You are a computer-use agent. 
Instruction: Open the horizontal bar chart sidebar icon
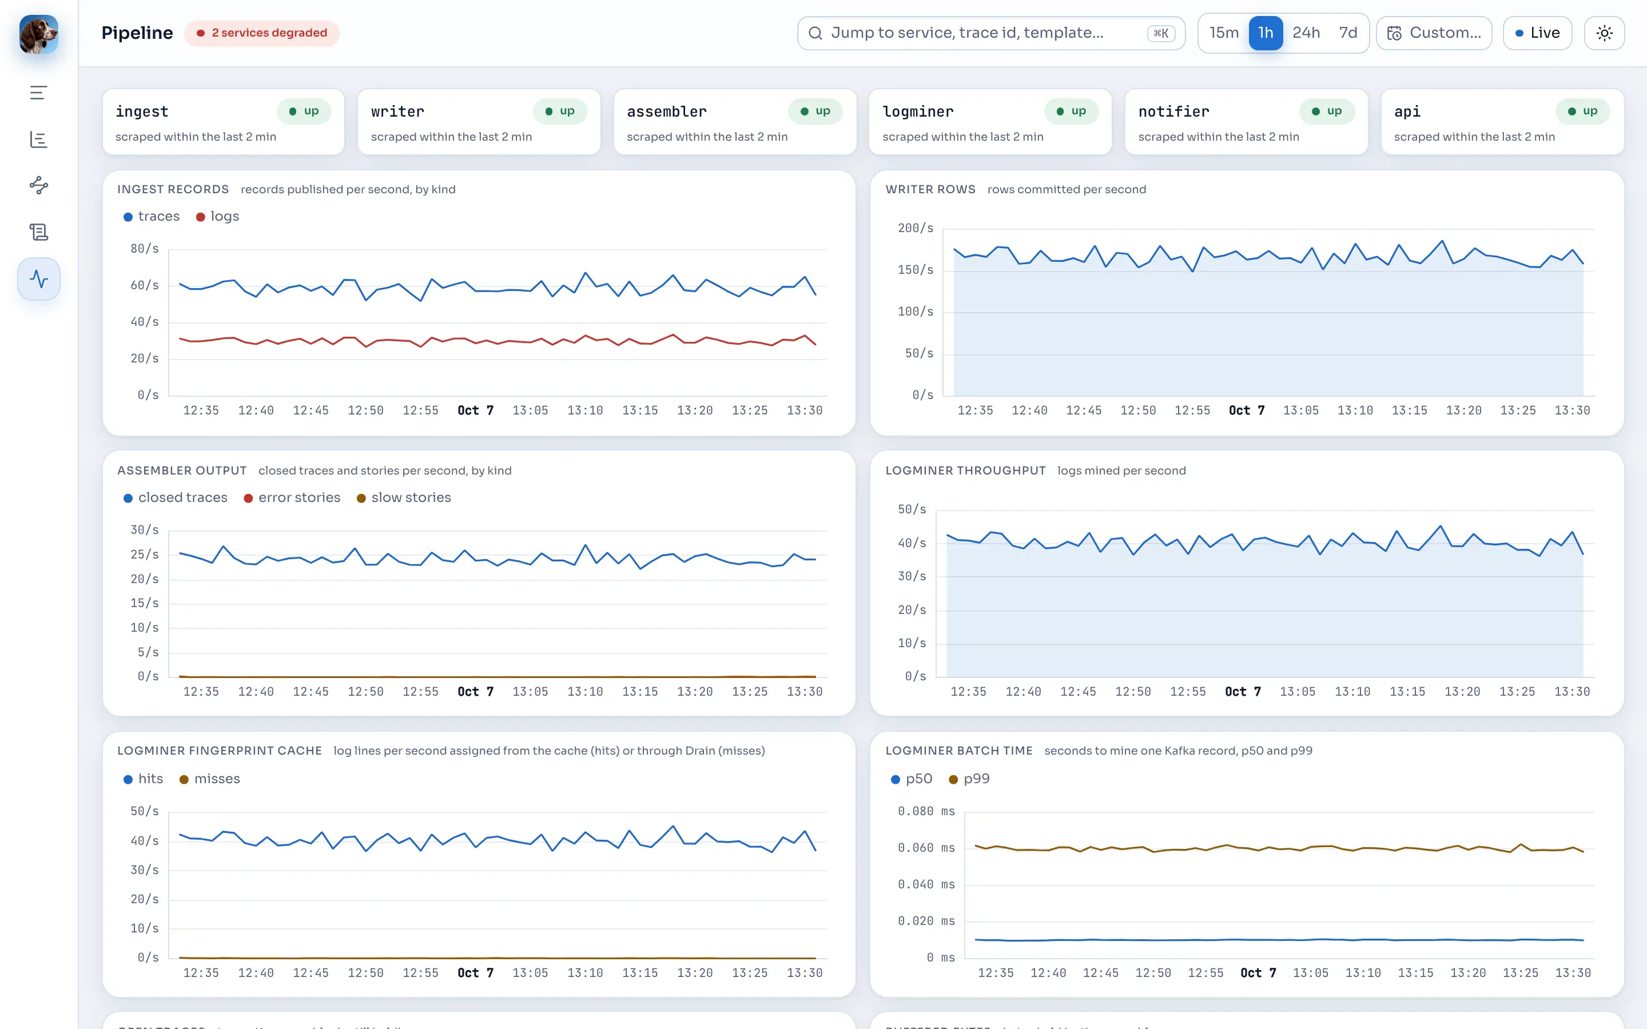pyautogui.click(x=39, y=139)
